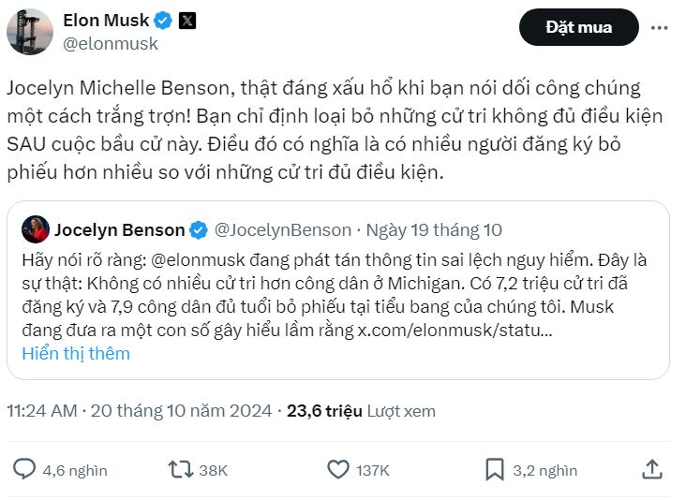
Task: Like the tweet with the heart icon
Action: [336, 469]
